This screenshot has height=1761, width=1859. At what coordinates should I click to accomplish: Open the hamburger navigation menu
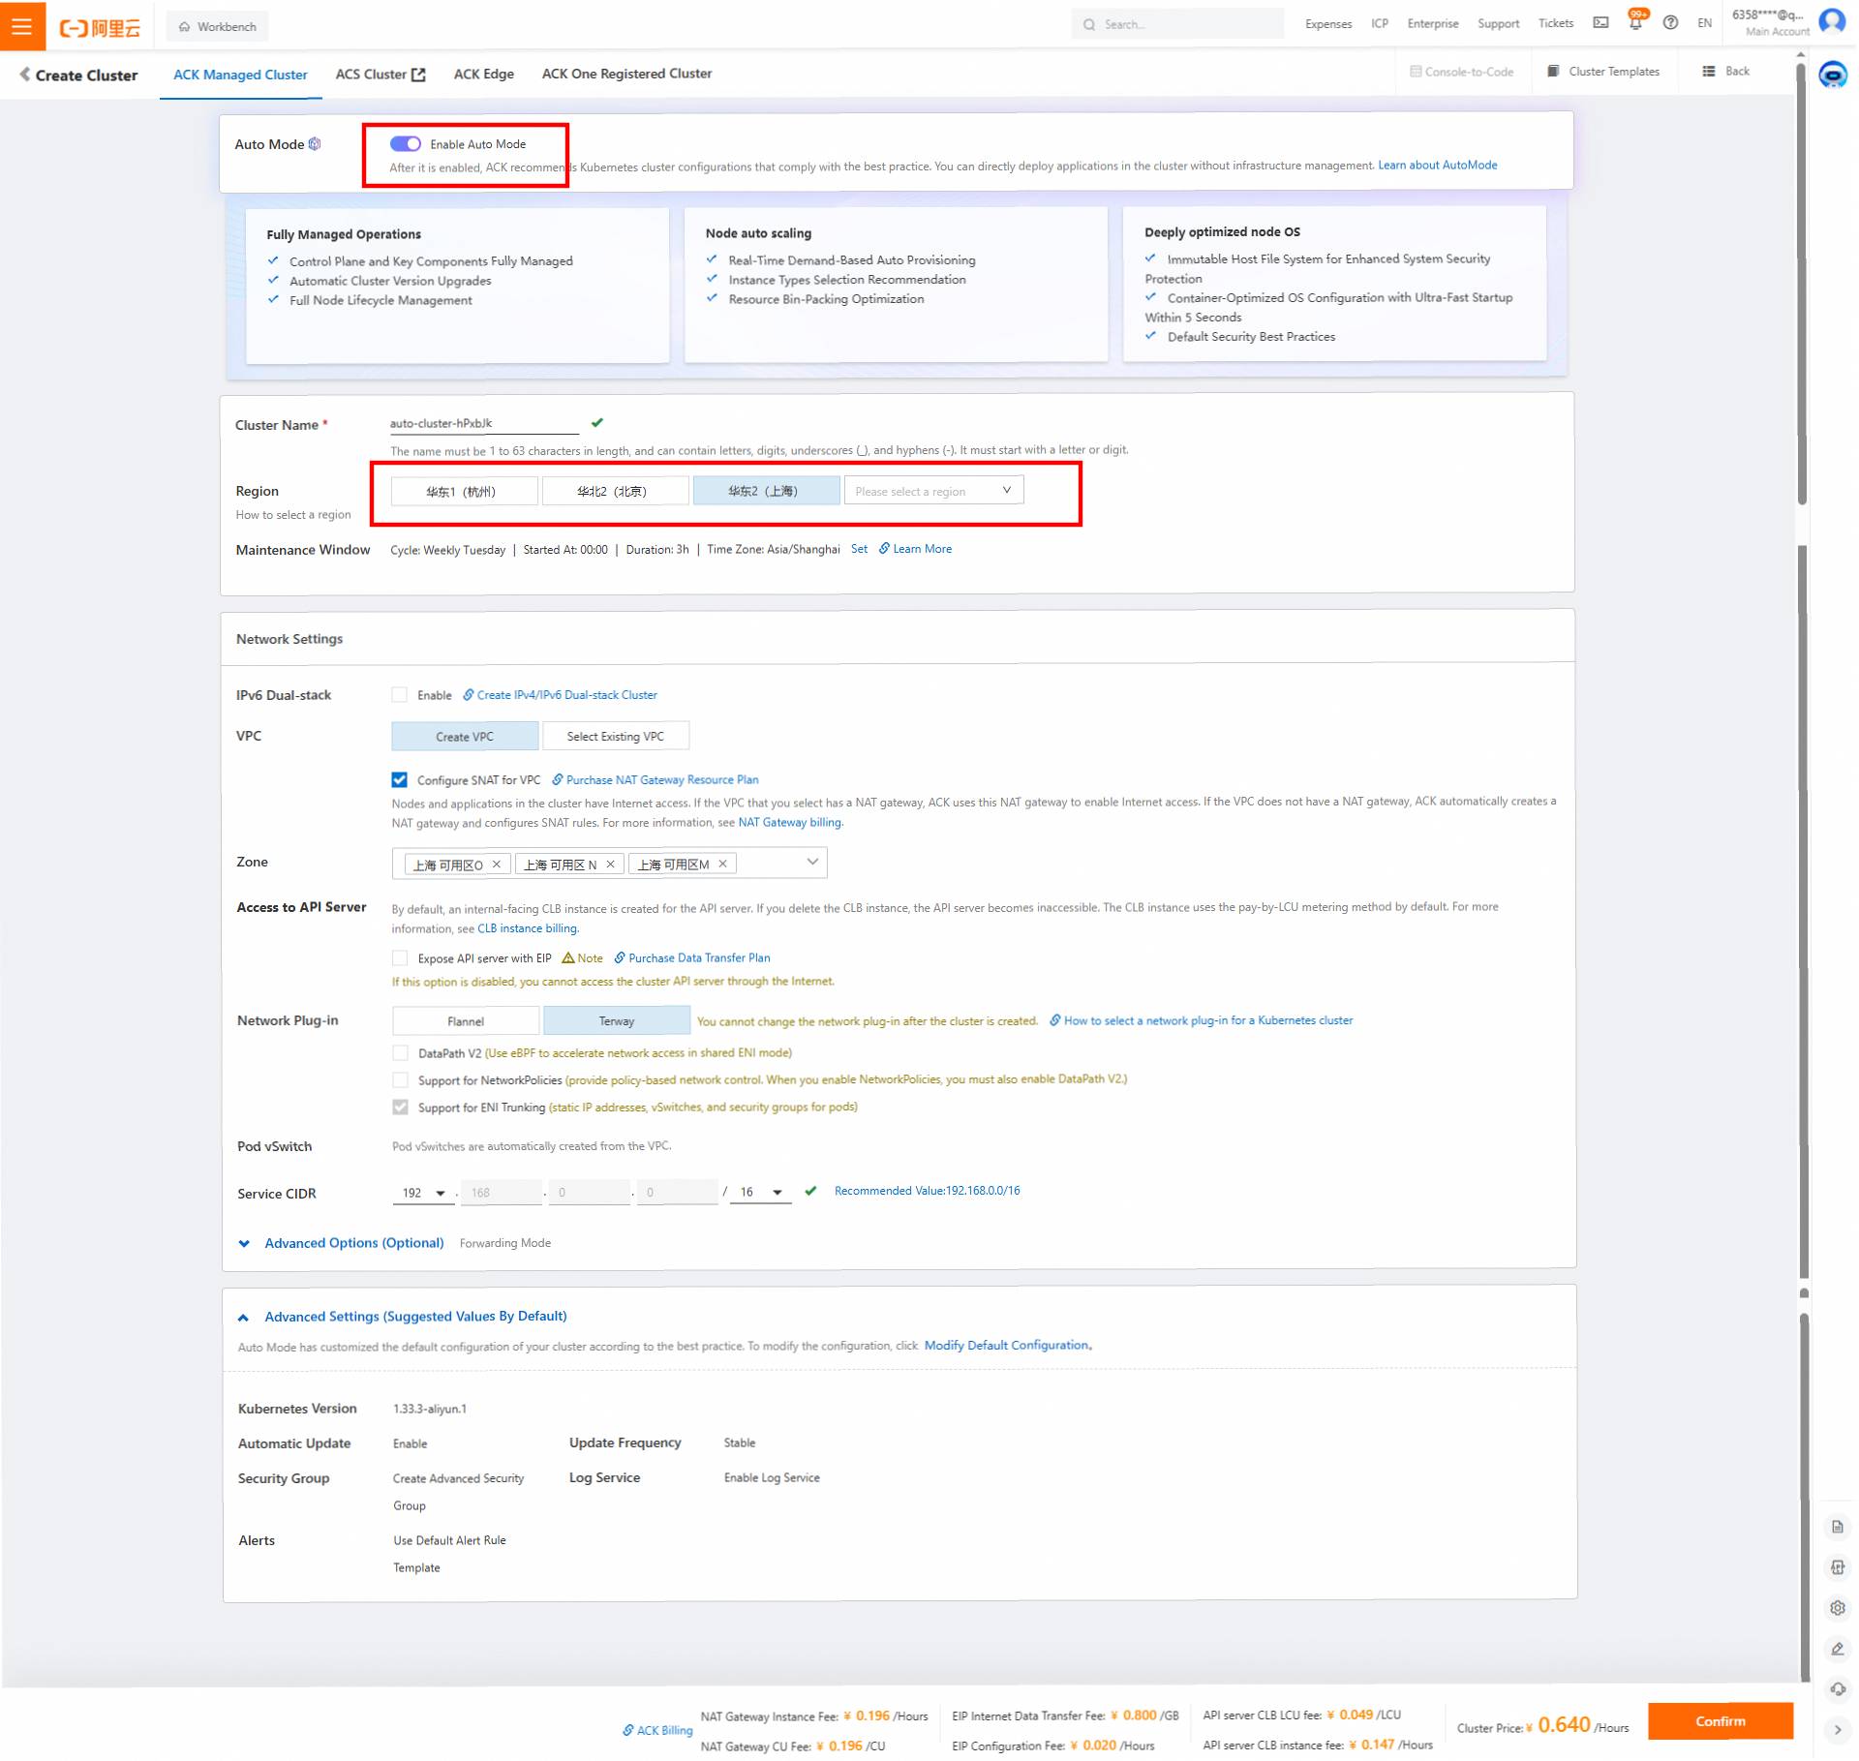pyautogui.click(x=21, y=26)
